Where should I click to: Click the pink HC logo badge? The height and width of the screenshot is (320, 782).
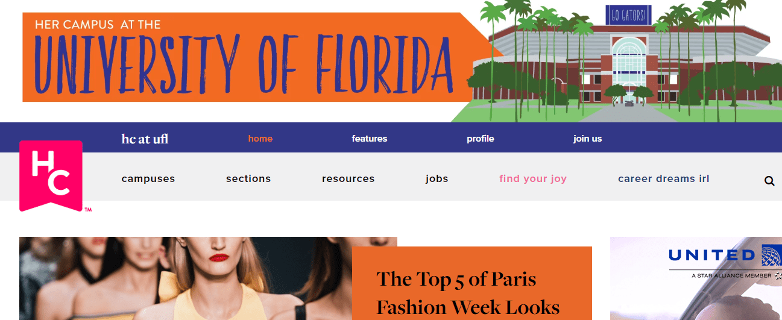pyautogui.click(x=51, y=176)
